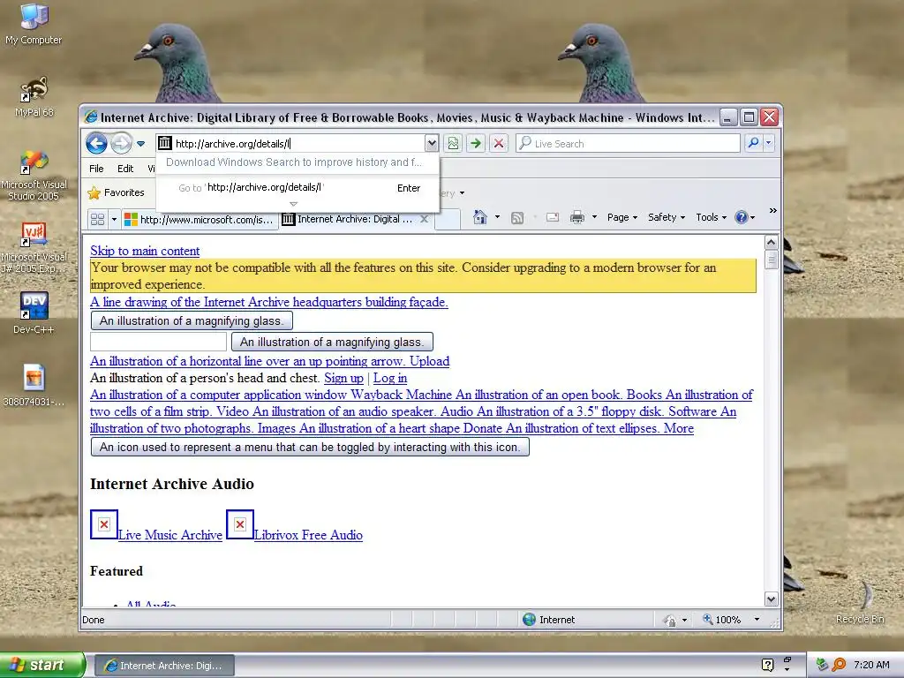Screen dimensions: 904x678
Task: Open Favorites star button
Action: coord(116,192)
